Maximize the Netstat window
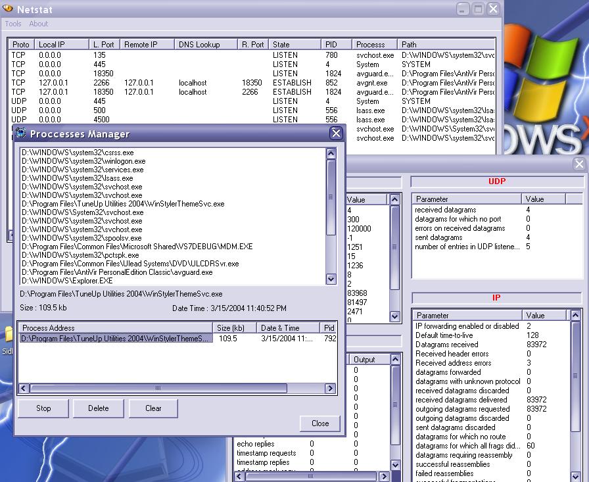The width and height of the screenshot is (589, 482). point(478,9)
